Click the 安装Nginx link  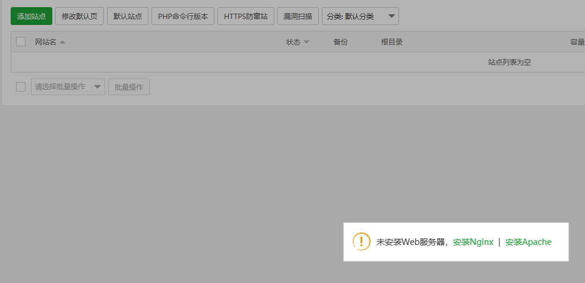(473, 242)
